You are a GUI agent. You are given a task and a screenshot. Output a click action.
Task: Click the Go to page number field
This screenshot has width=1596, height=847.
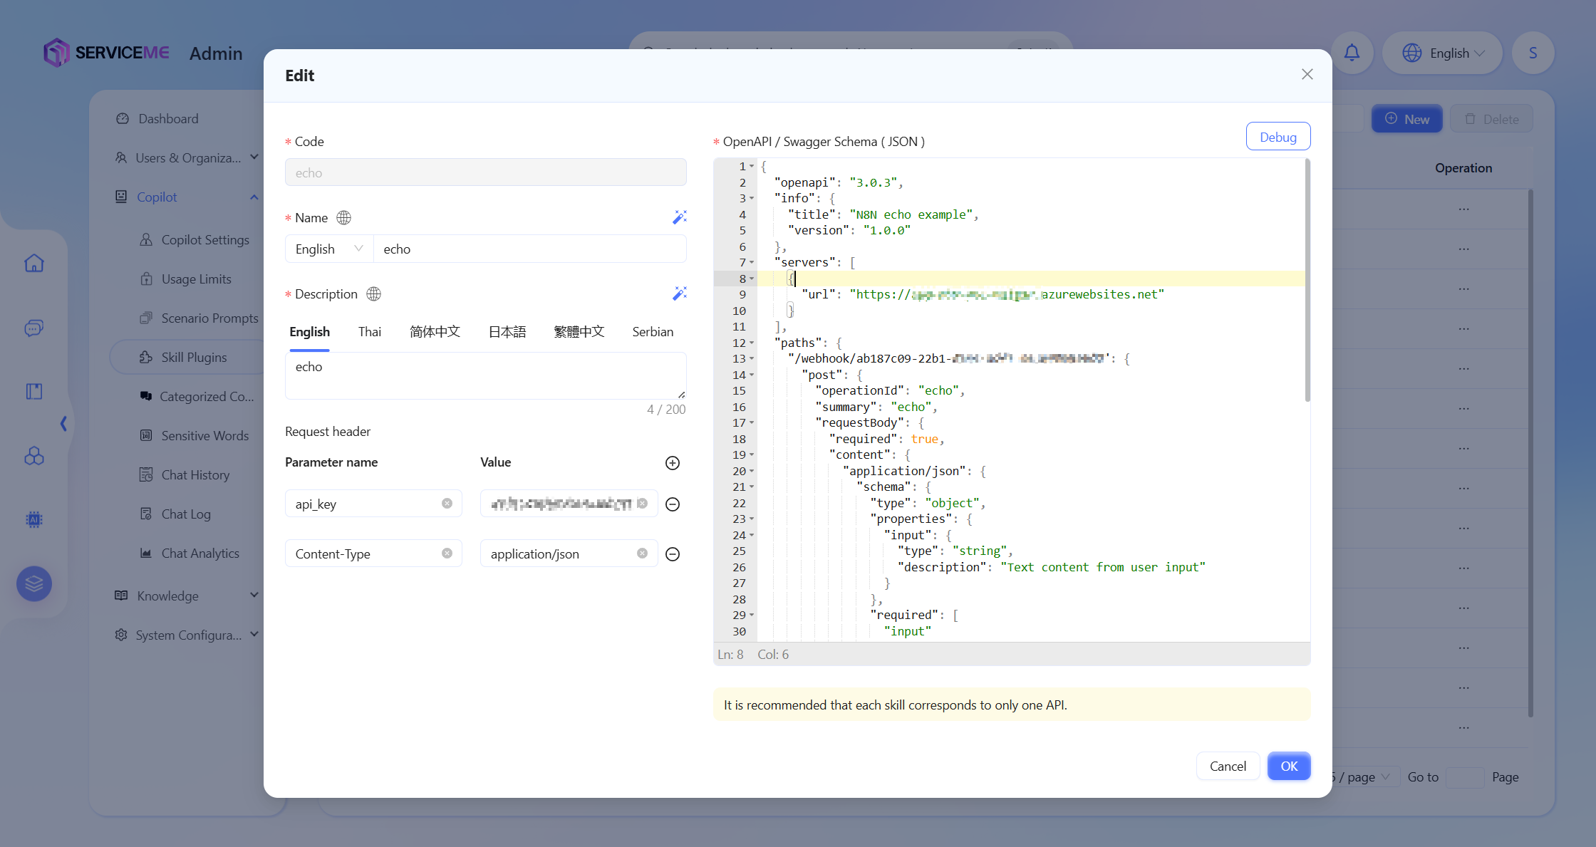point(1465,777)
